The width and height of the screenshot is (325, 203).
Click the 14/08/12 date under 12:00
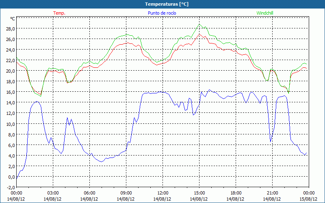click(x=162, y=199)
